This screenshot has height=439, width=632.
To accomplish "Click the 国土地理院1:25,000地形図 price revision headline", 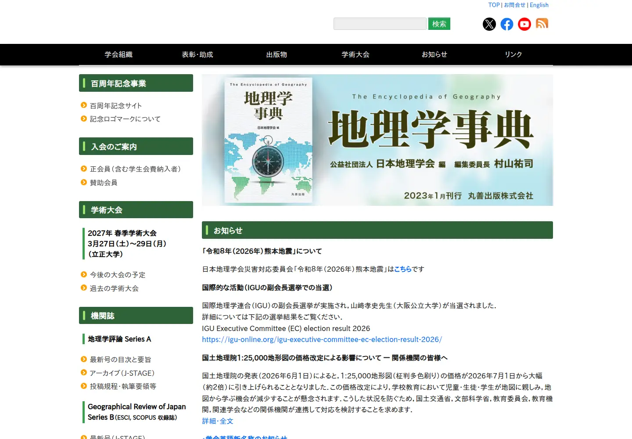I will tap(325, 358).
